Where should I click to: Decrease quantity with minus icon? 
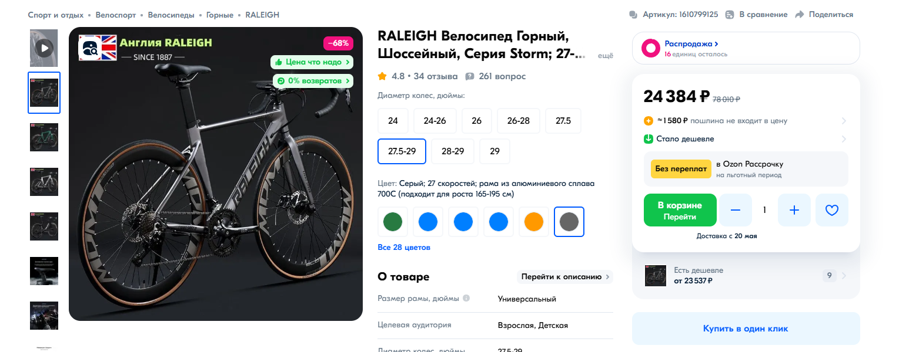pos(736,210)
